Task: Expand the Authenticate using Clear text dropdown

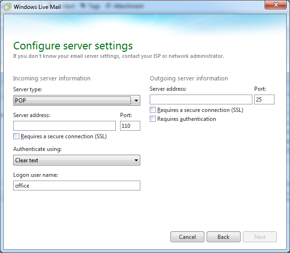Action: [77, 160]
